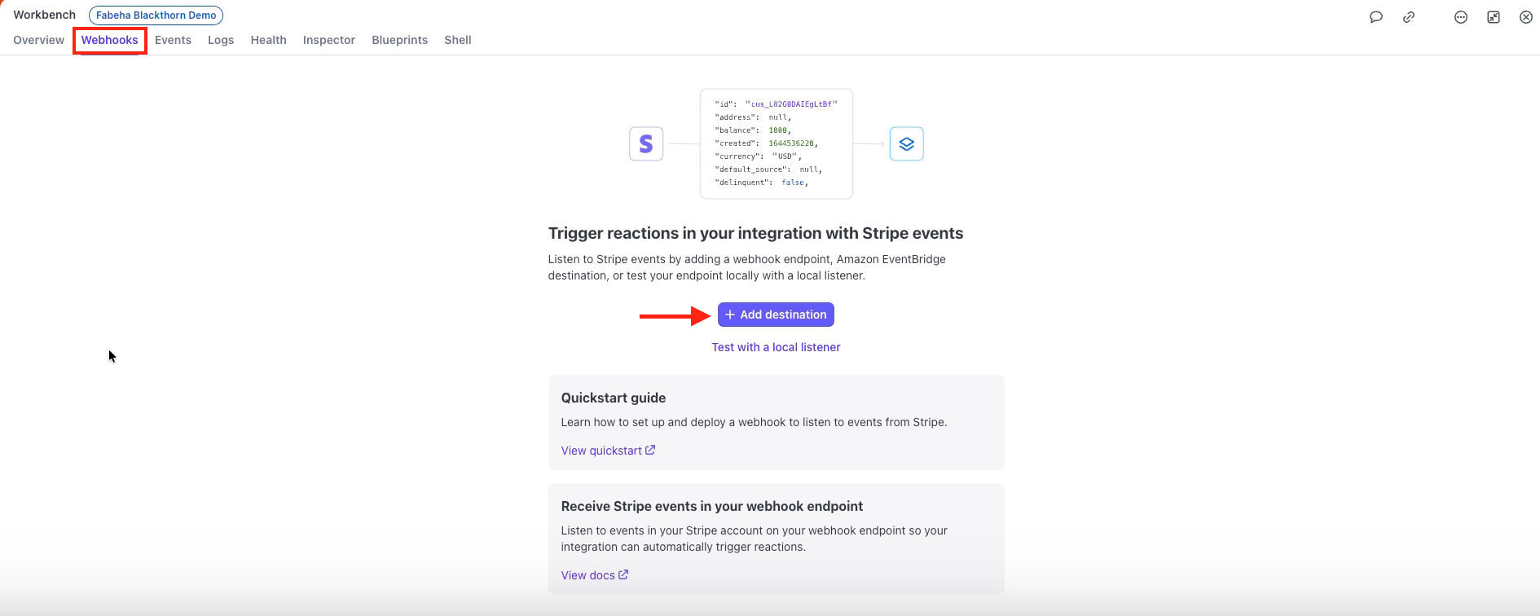Select the Webhooks tab
1540x616 pixels.
[110, 40]
